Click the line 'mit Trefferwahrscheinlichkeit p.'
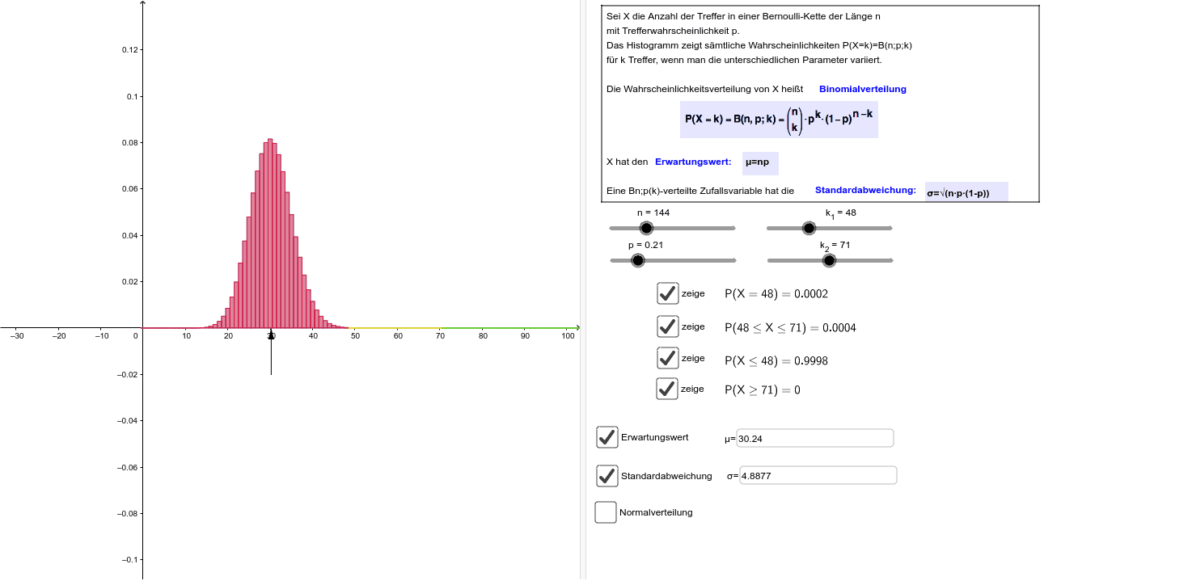The image size is (1192, 581). tap(673, 31)
